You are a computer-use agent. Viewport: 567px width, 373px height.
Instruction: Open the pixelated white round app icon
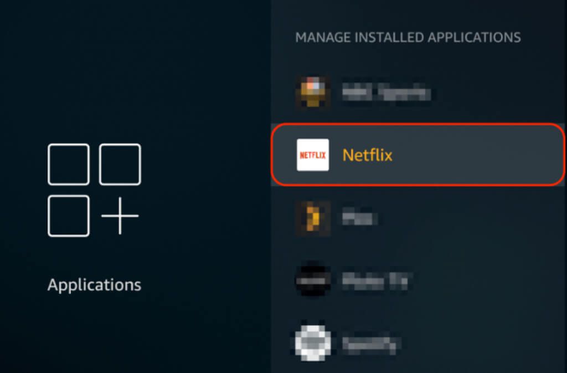[x=313, y=343]
